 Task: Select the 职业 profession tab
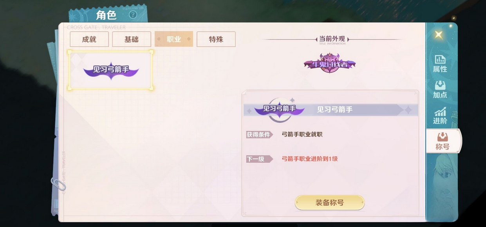[x=174, y=39]
